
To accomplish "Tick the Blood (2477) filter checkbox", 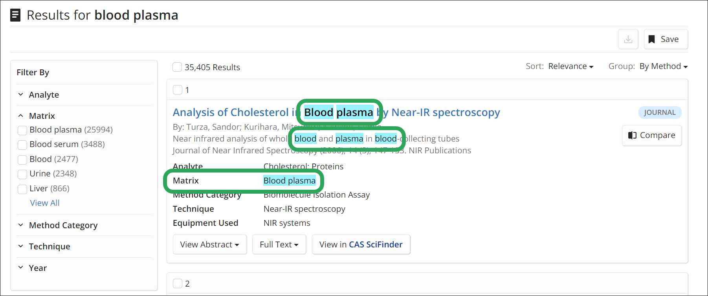I will pos(22,160).
